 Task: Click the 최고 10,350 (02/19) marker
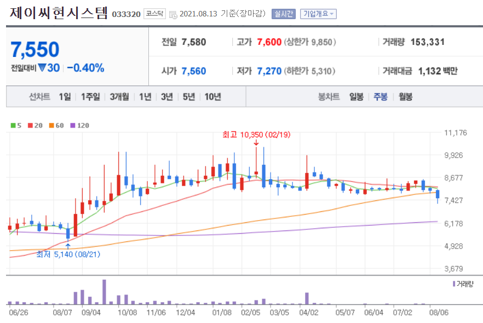point(256,135)
